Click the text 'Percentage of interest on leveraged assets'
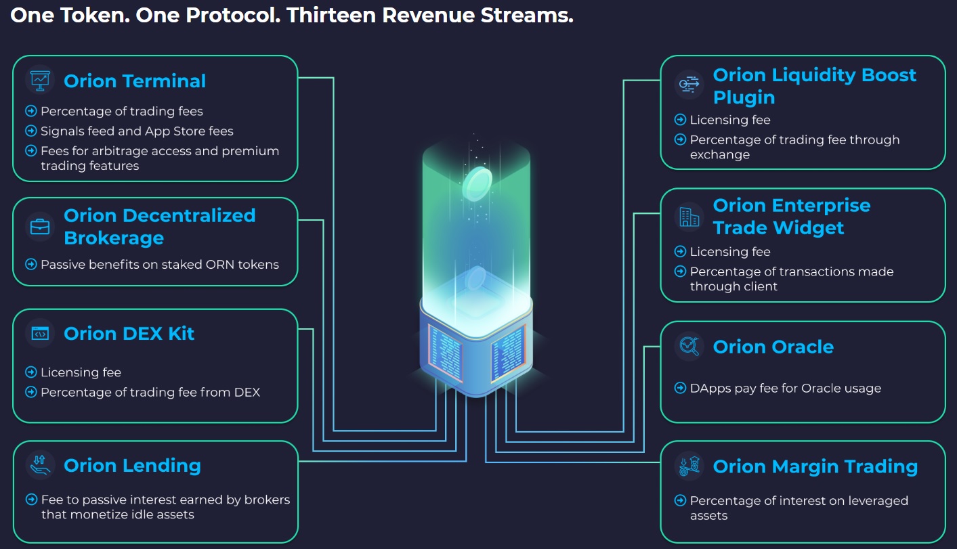 [x=799, y=508]
